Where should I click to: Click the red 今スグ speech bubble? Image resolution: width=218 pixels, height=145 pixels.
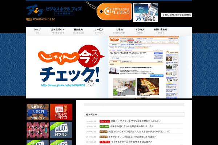coord(90,56)
